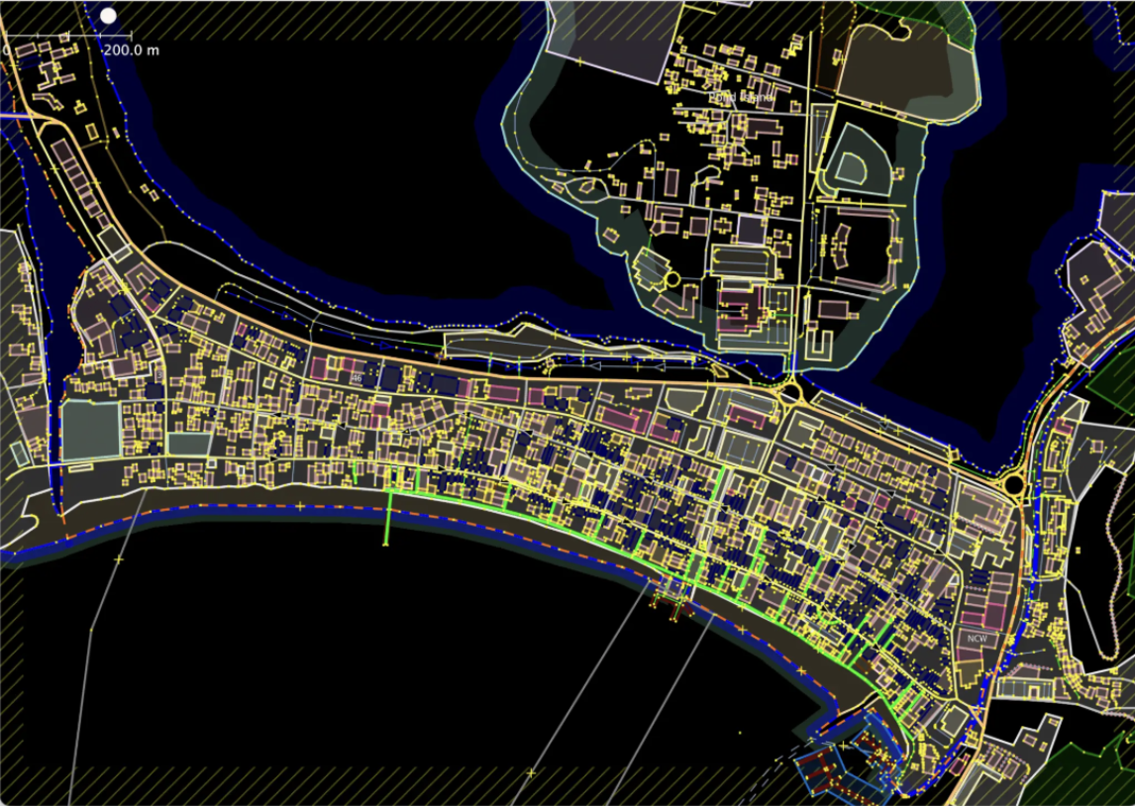The image size is (1135, 806).
Task: Click the roundabout at the island bridge
Action: 791,390
